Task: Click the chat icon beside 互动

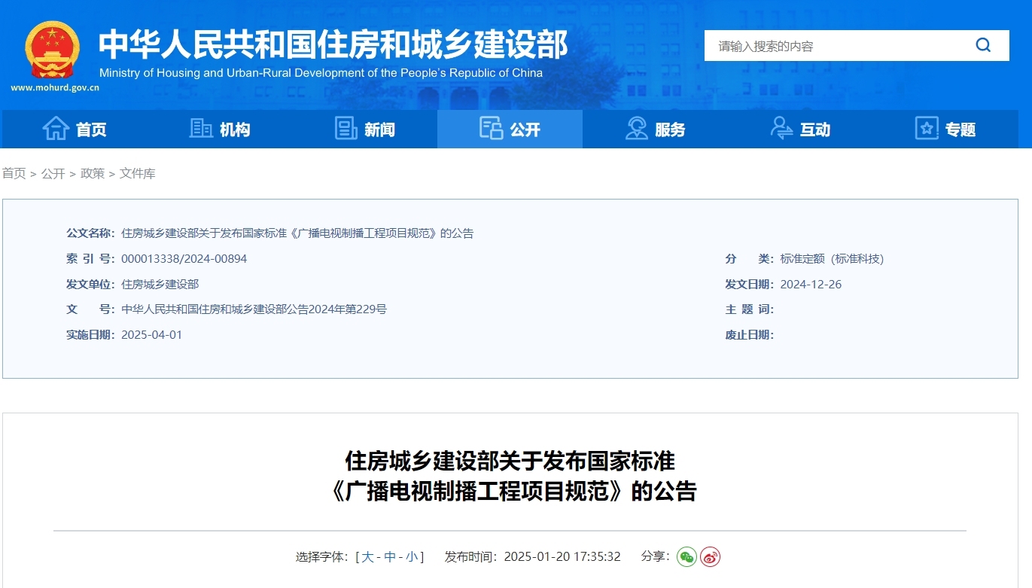Action: 781,129
